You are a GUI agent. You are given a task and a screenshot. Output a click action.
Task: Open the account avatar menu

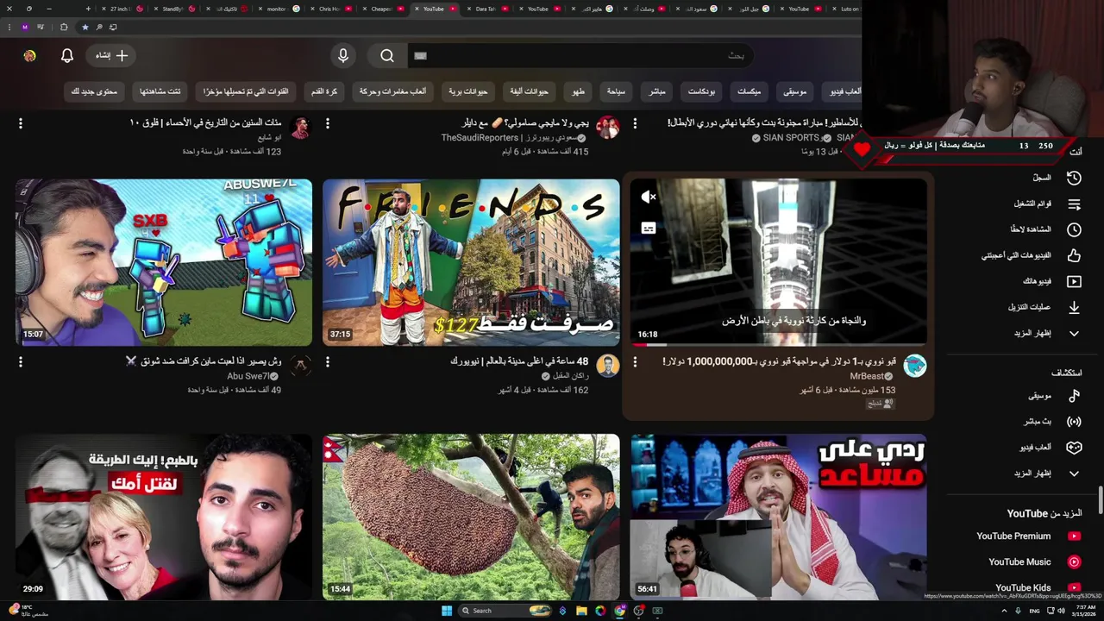(x=29, y=55)
